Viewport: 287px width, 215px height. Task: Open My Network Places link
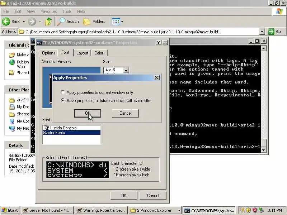pyautogui.click(x=19, y=128)
